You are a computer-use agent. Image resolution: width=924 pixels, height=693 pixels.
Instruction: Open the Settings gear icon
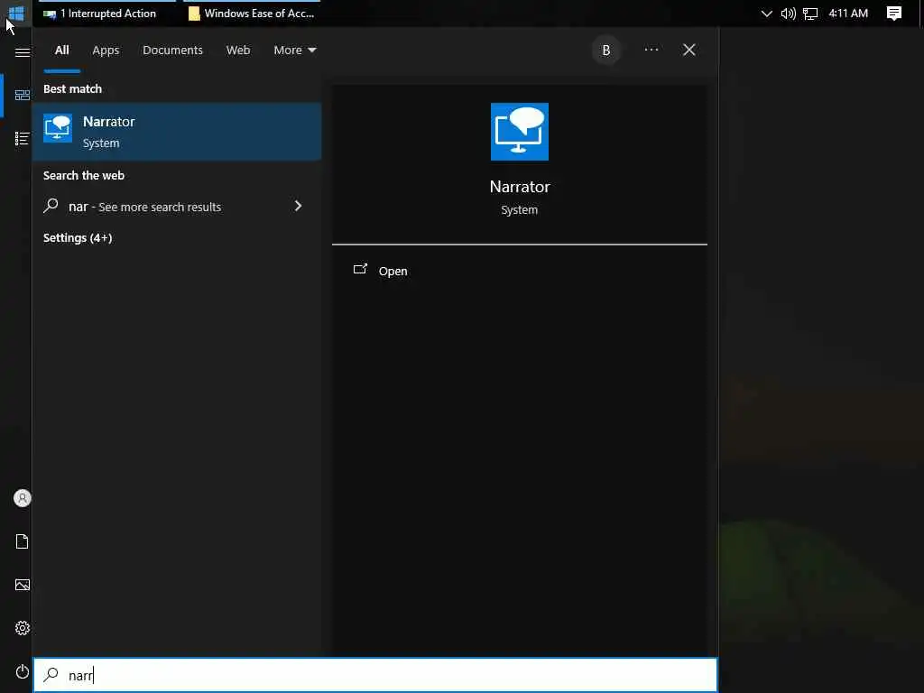coord(23,628)
